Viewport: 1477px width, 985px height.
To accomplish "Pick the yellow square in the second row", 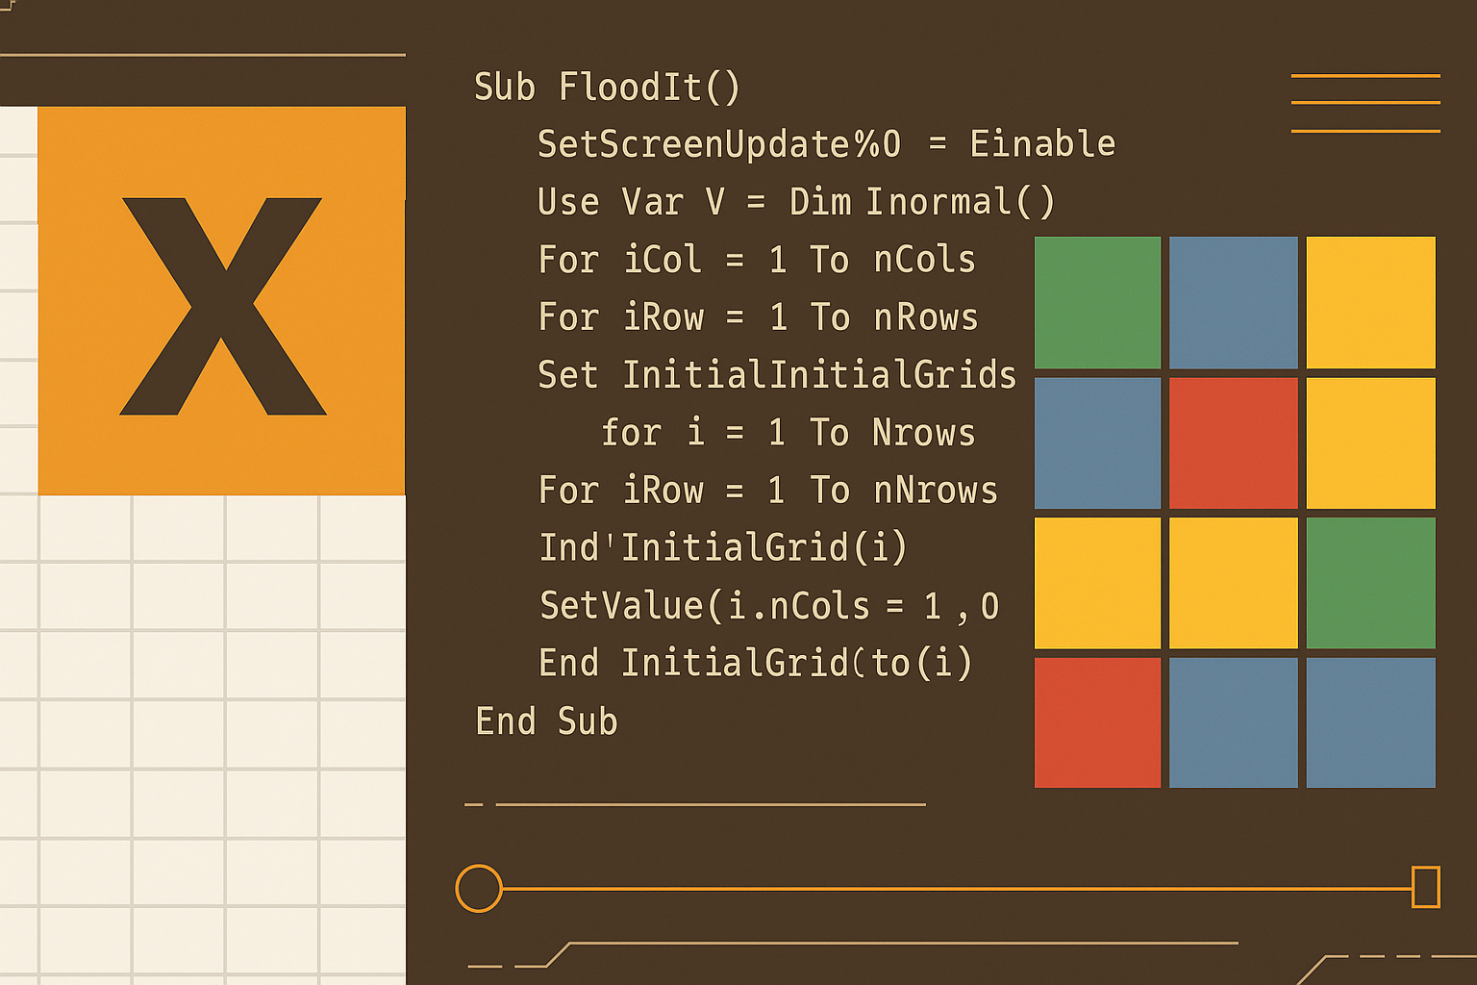I will (1370, 442).
